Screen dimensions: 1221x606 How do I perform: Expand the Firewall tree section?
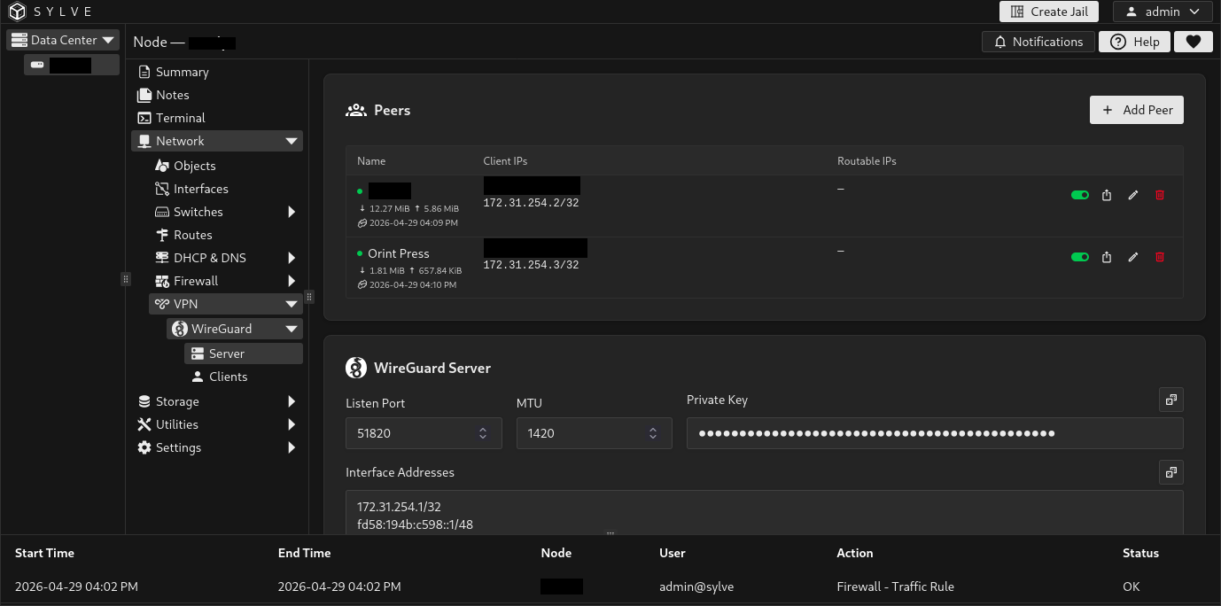pyautogui.click(x=292, y=281)
